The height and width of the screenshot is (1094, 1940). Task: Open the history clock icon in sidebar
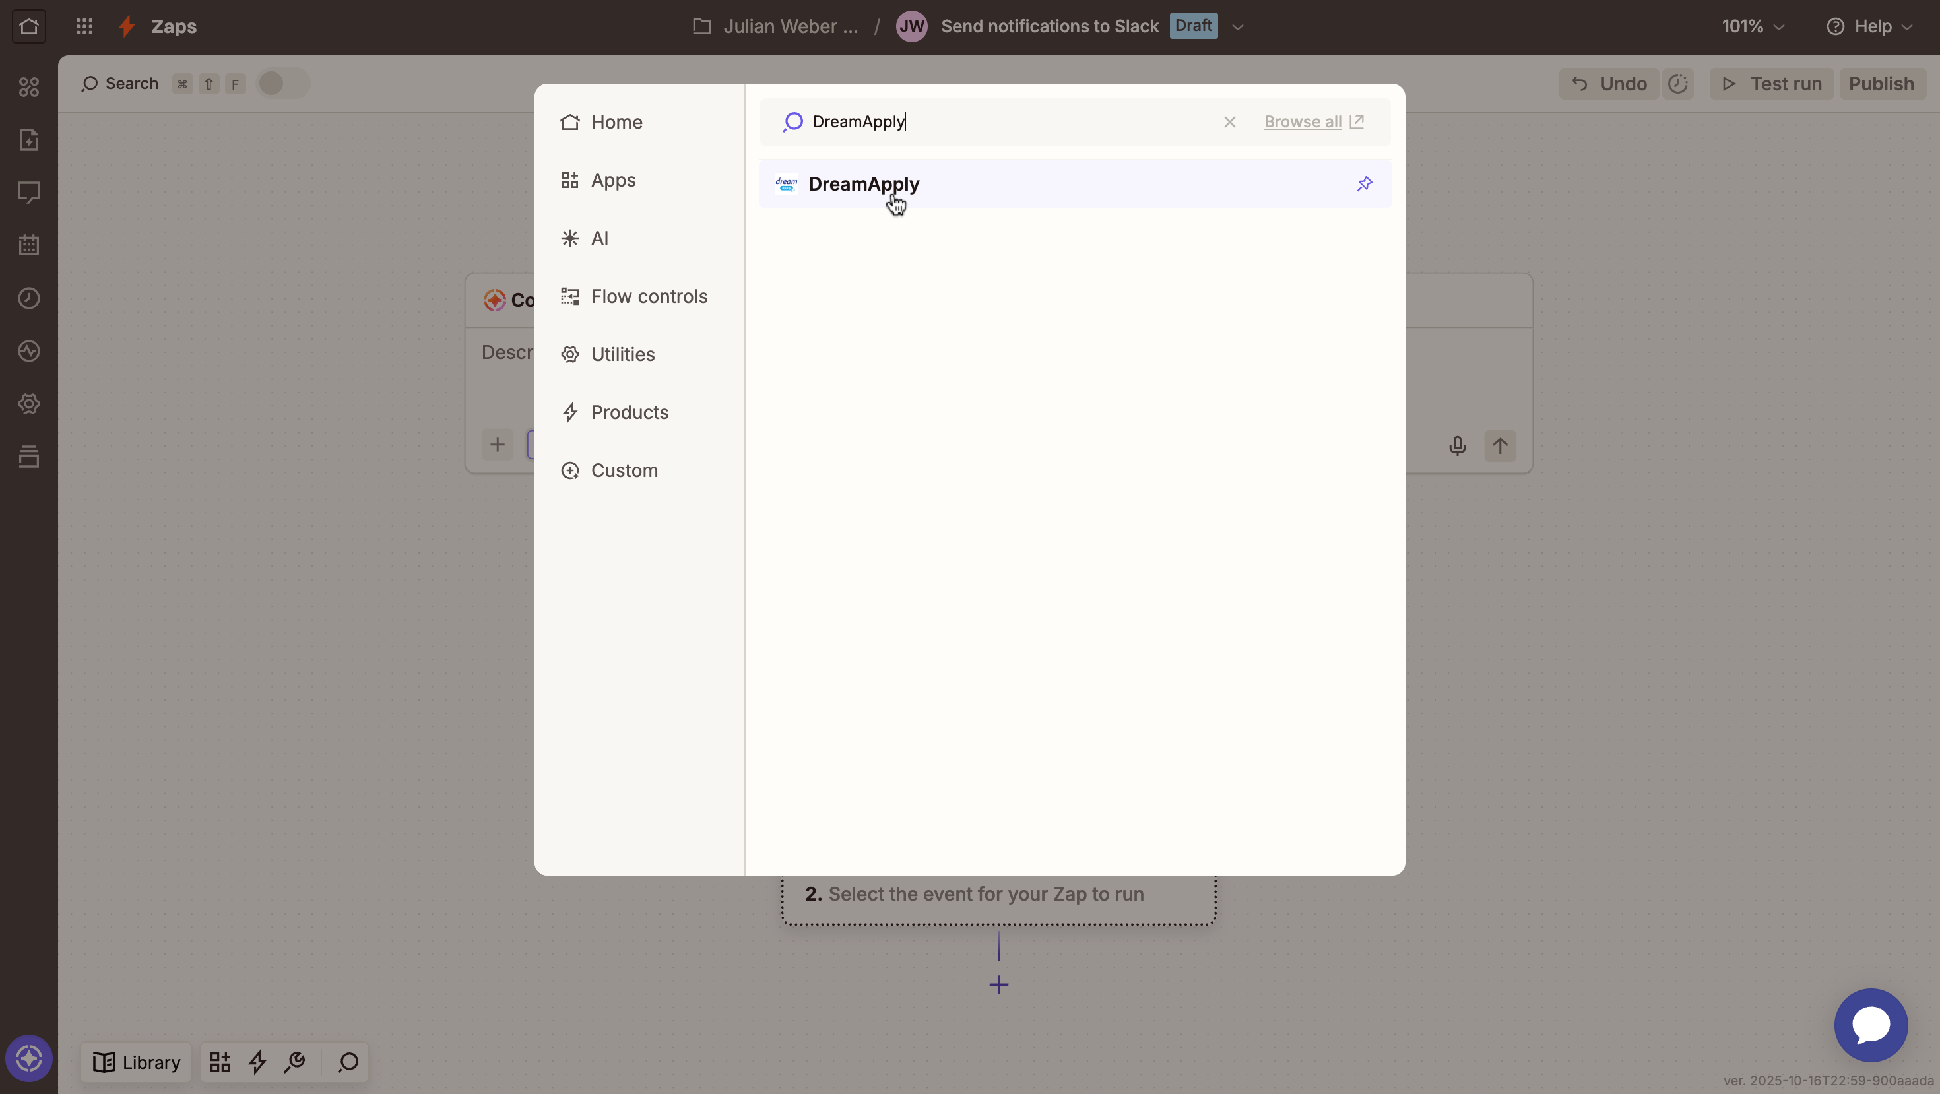(x=28, y=298)
